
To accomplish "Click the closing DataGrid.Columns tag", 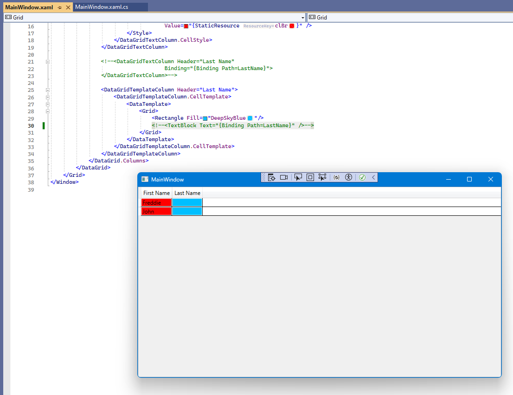I will tap(118, 161).
